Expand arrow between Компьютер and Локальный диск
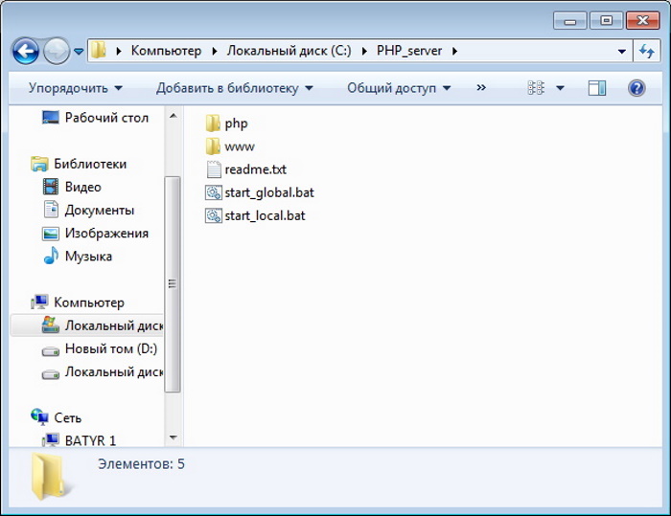 click(x=215, y=52)
